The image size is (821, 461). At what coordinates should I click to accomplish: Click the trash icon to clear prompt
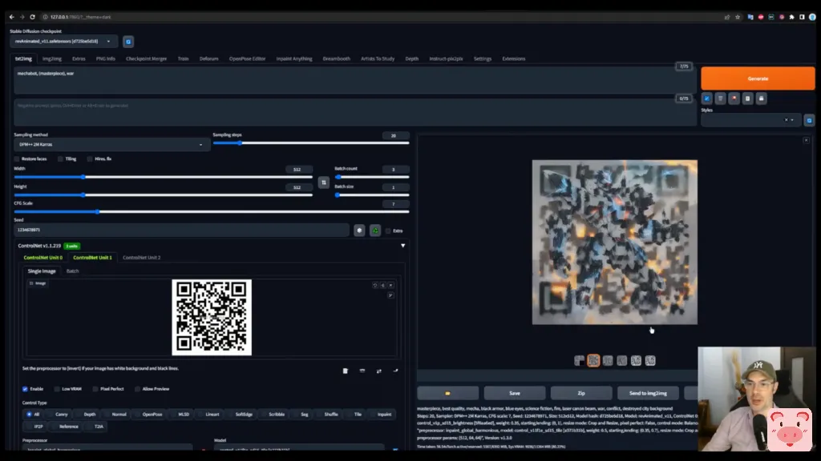point(720,98)
